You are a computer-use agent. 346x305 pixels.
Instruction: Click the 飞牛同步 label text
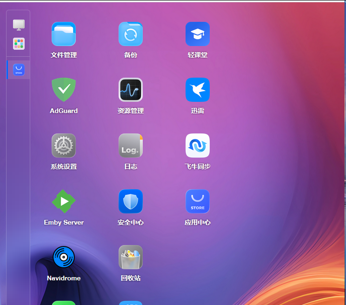(x=198, y=166)
